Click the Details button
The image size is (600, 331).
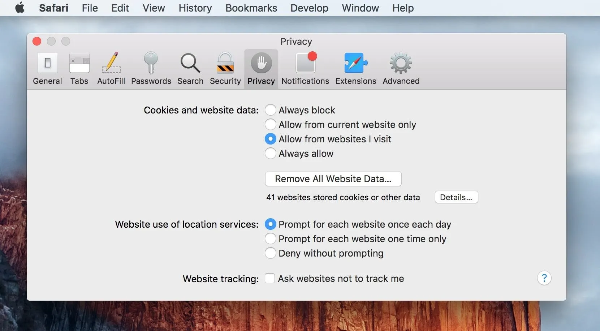click(456, 197)
